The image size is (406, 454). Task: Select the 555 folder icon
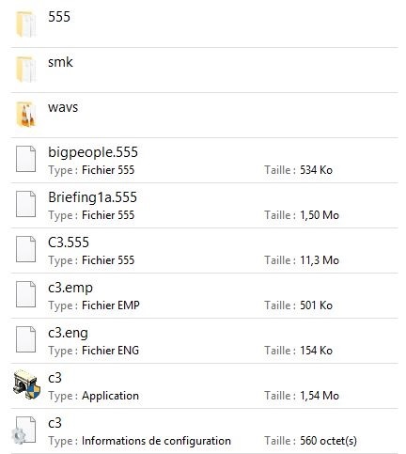[26, 24]
